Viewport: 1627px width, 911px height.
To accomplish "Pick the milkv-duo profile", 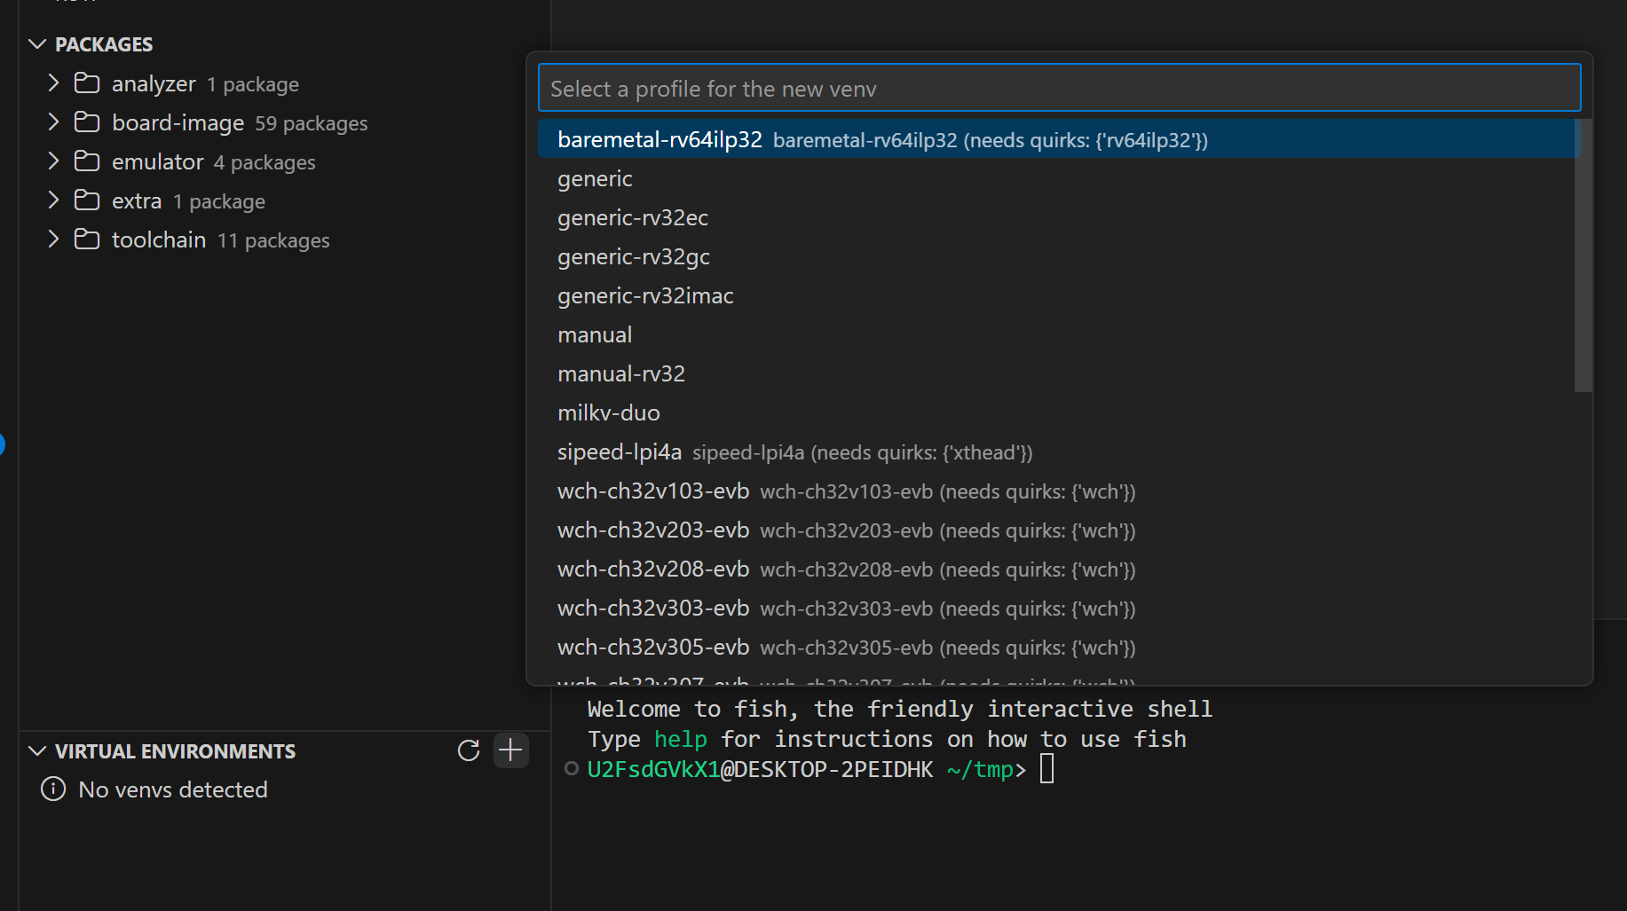I will click(609, 413).
